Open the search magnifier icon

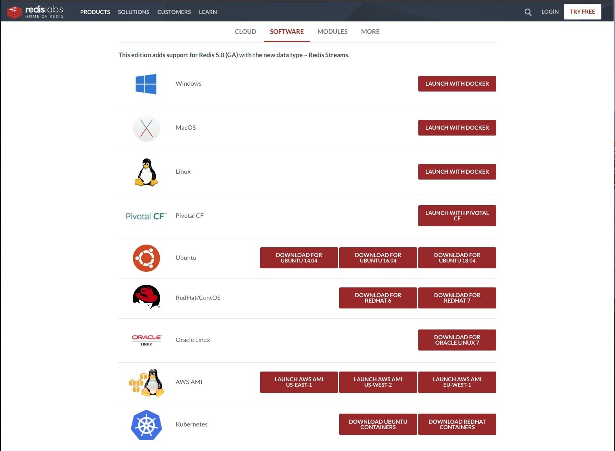tap(528, 12)
